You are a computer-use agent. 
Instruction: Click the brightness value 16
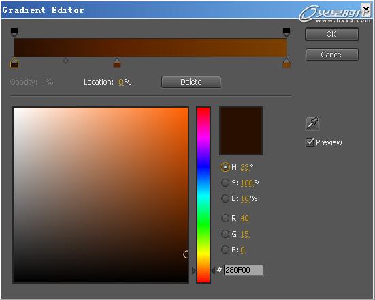(x=245, y=198)
